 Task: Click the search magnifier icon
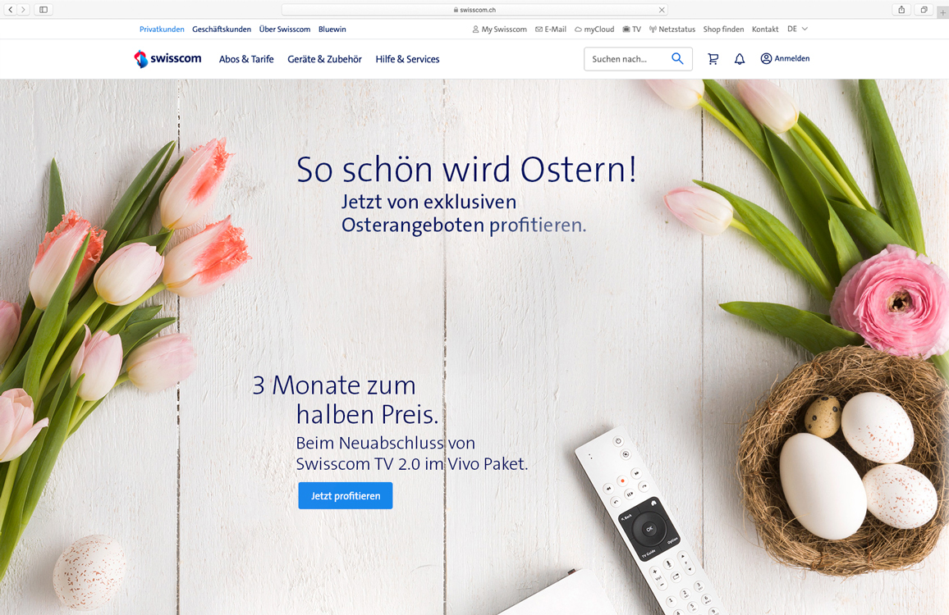pos(677,59)
